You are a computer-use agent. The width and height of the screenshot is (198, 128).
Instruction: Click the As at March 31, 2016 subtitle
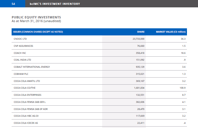click(36, 21)
